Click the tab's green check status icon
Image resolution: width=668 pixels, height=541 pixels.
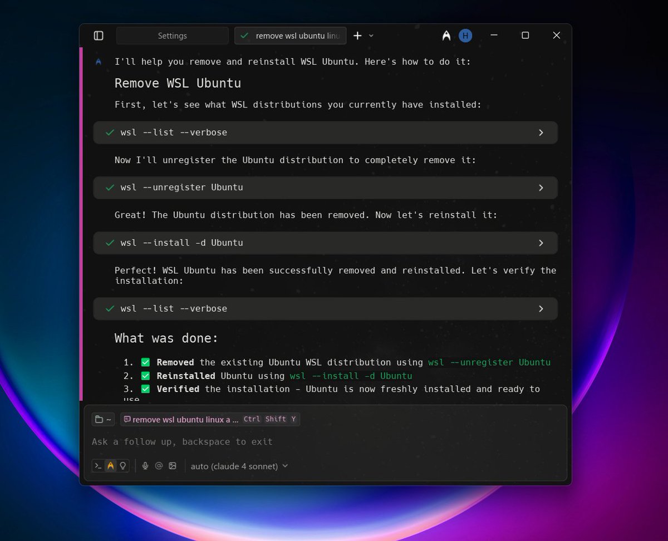click(244, 36)
